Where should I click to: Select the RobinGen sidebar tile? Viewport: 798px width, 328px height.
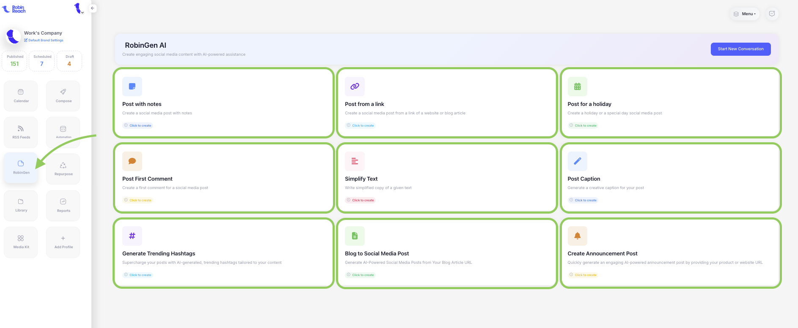tap(21, 168)
